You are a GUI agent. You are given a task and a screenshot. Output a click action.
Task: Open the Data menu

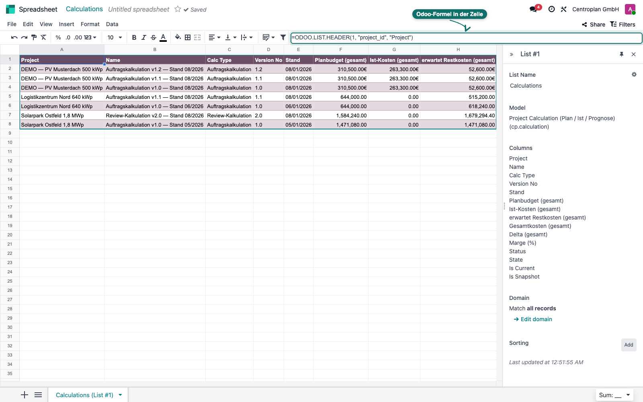point(112,24)
